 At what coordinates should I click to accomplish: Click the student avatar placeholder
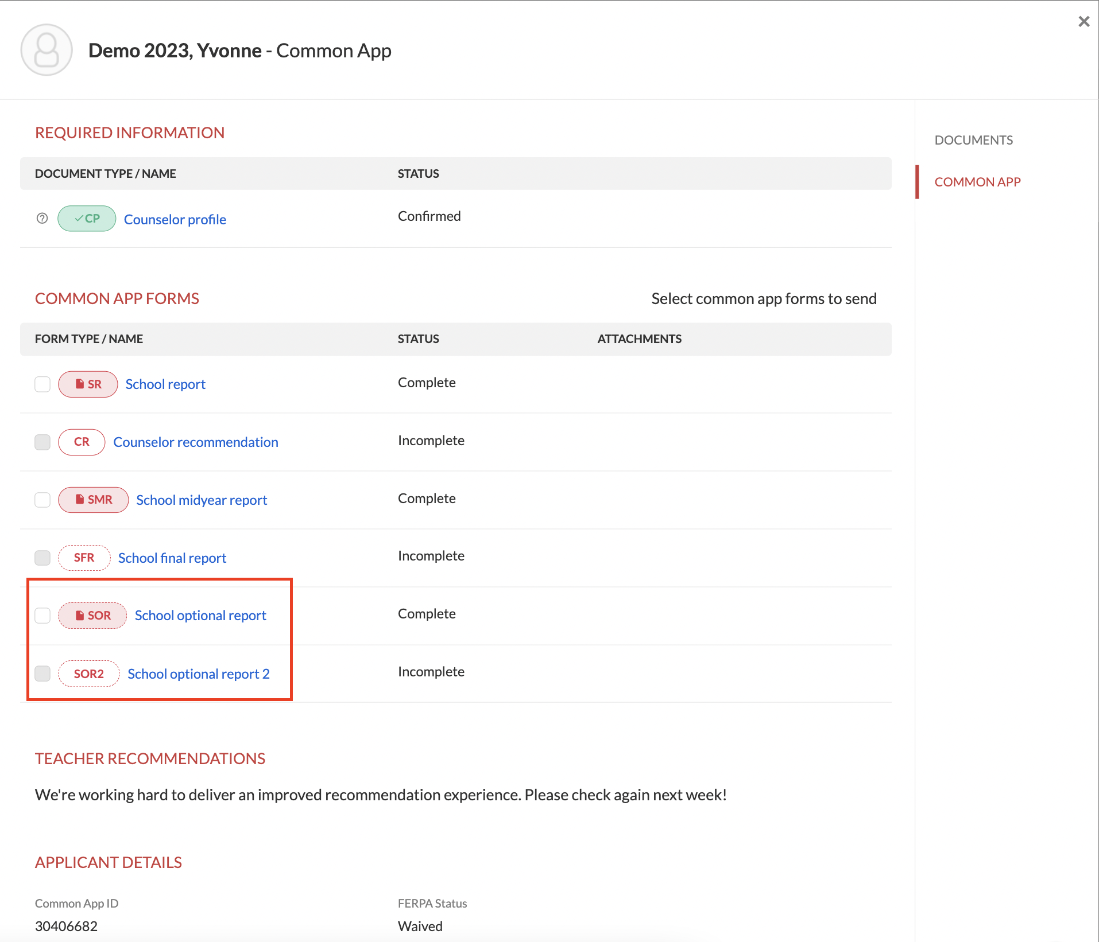click(x=47, y=50)
